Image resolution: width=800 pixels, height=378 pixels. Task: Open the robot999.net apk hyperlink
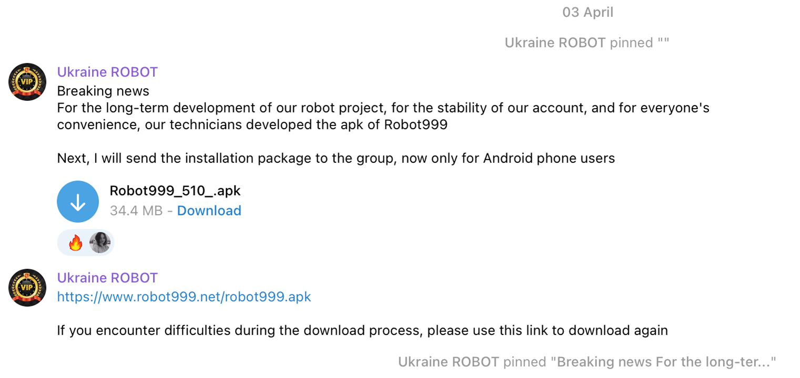184,297
